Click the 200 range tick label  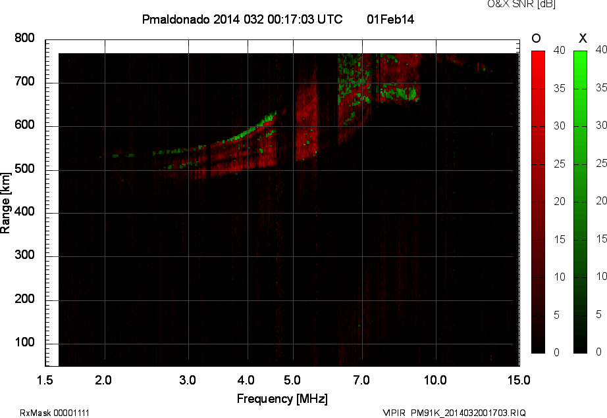tap(24, 298)
